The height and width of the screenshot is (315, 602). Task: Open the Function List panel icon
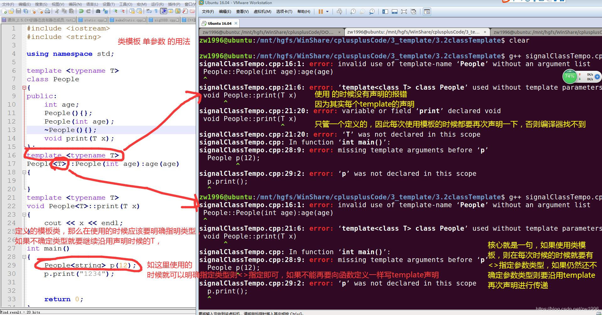point(185,11)
